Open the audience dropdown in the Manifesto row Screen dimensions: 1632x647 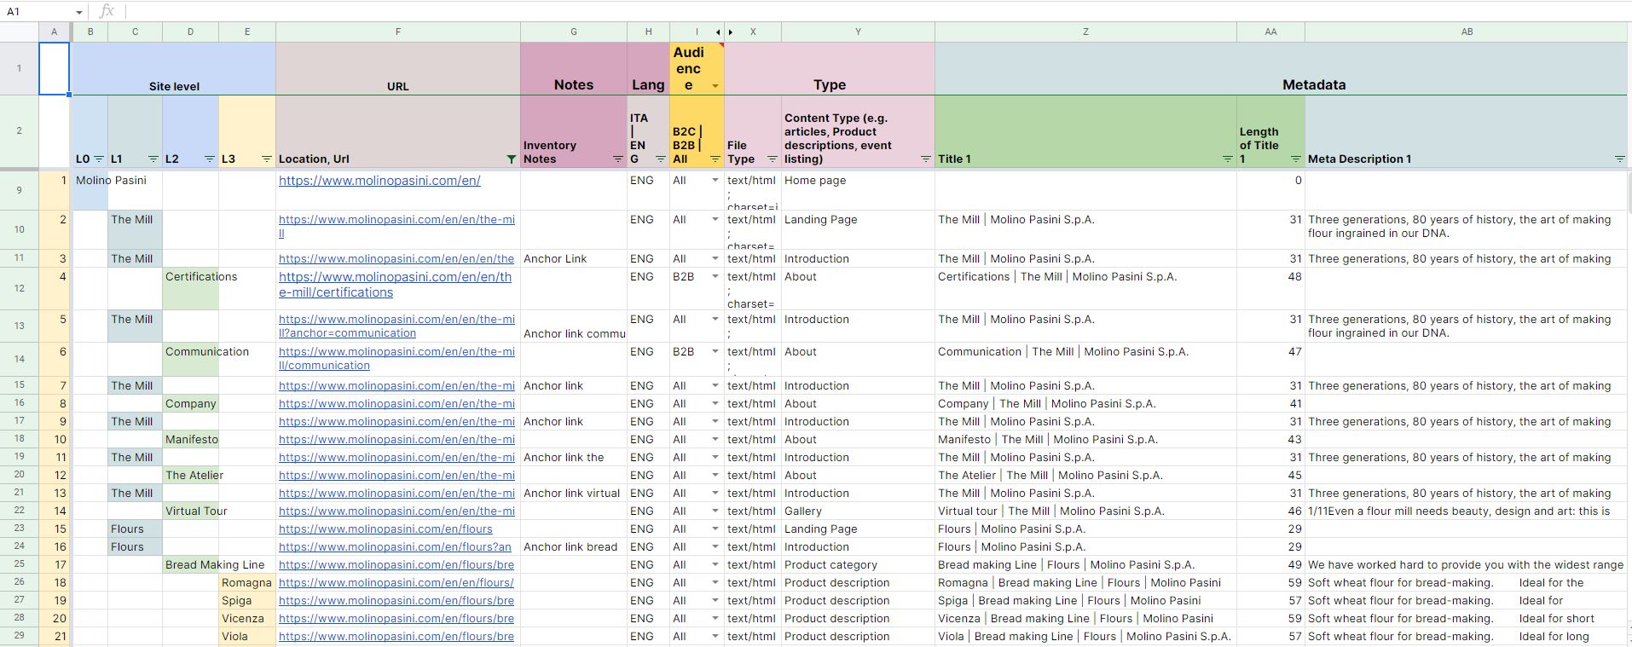pos(715,440)
